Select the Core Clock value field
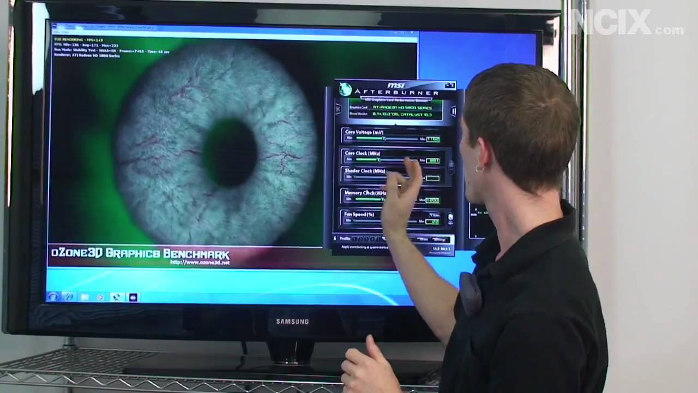 tap(433, 160)
